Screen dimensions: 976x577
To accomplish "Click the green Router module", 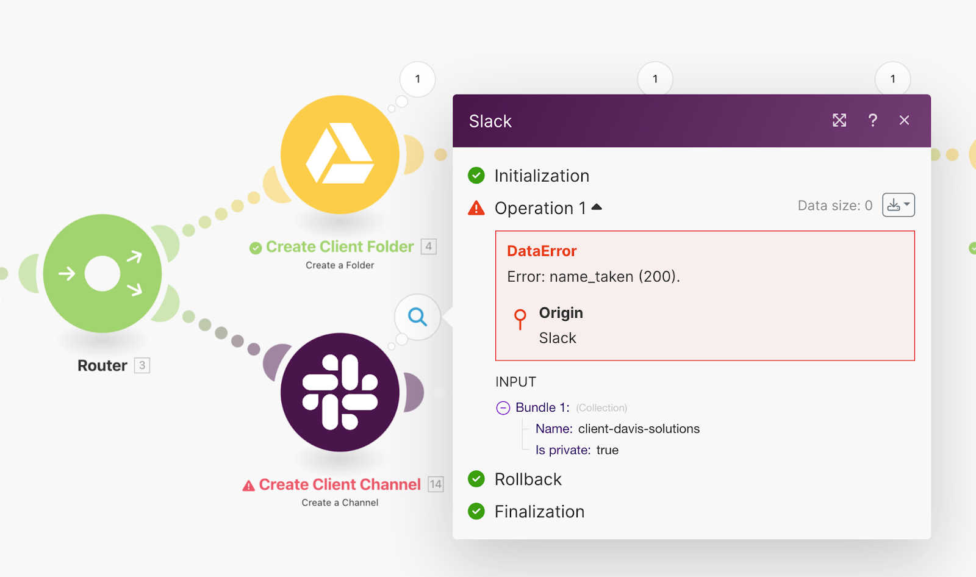I will pyautogui.click(x=102, y=273).
